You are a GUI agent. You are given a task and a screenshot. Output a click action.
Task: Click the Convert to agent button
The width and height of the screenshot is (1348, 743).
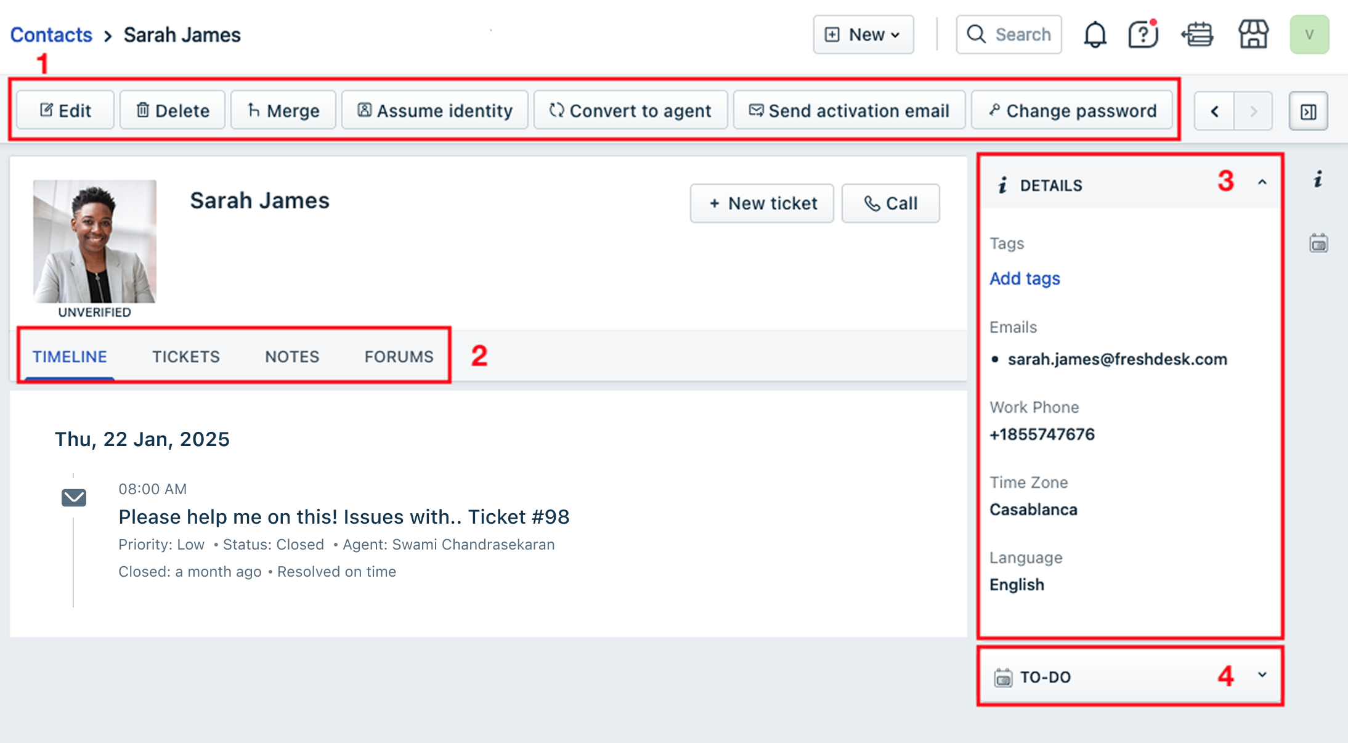630,111
